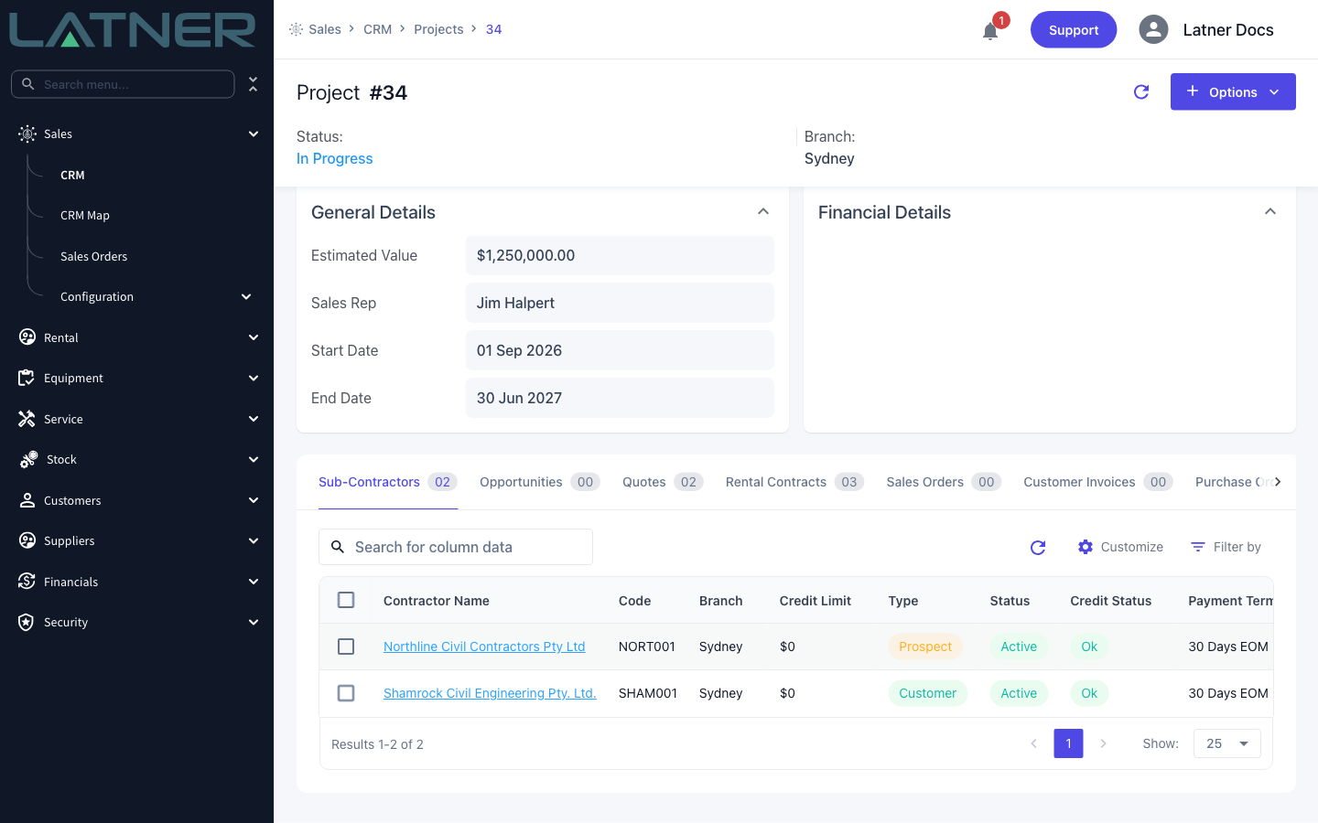Click the search magnifier in menu search
This screenshot has width=1318, height=823.
(28, 84)
